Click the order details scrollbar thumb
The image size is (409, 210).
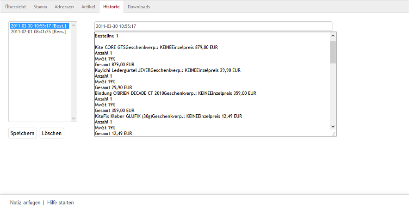(x=333, y=52)
